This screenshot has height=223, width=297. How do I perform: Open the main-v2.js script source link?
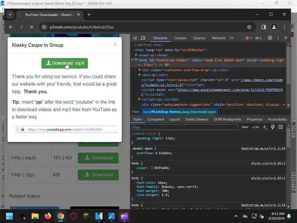[x=212, y=82]
